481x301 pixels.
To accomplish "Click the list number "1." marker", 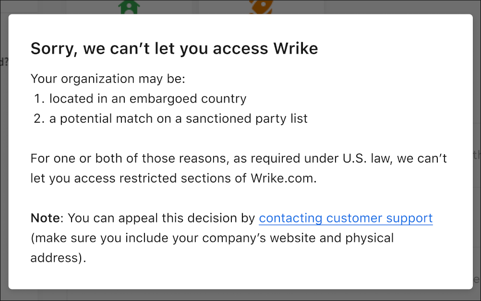I will point(39,99).
